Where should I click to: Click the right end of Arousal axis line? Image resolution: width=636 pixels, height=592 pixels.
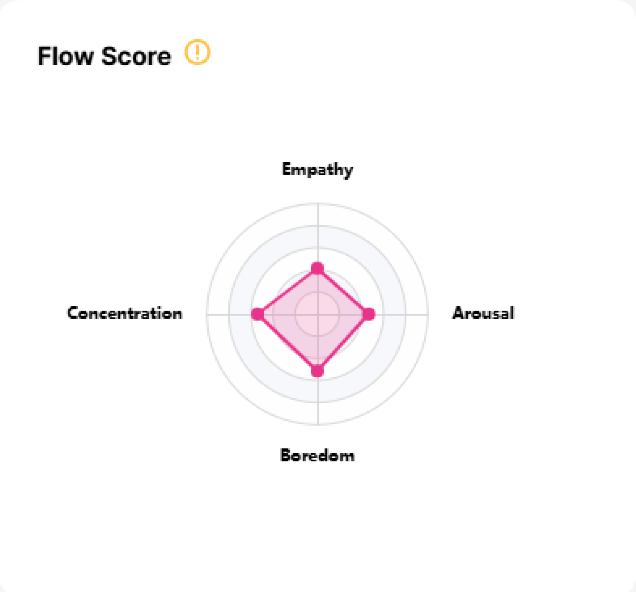[x=428, y=314]
